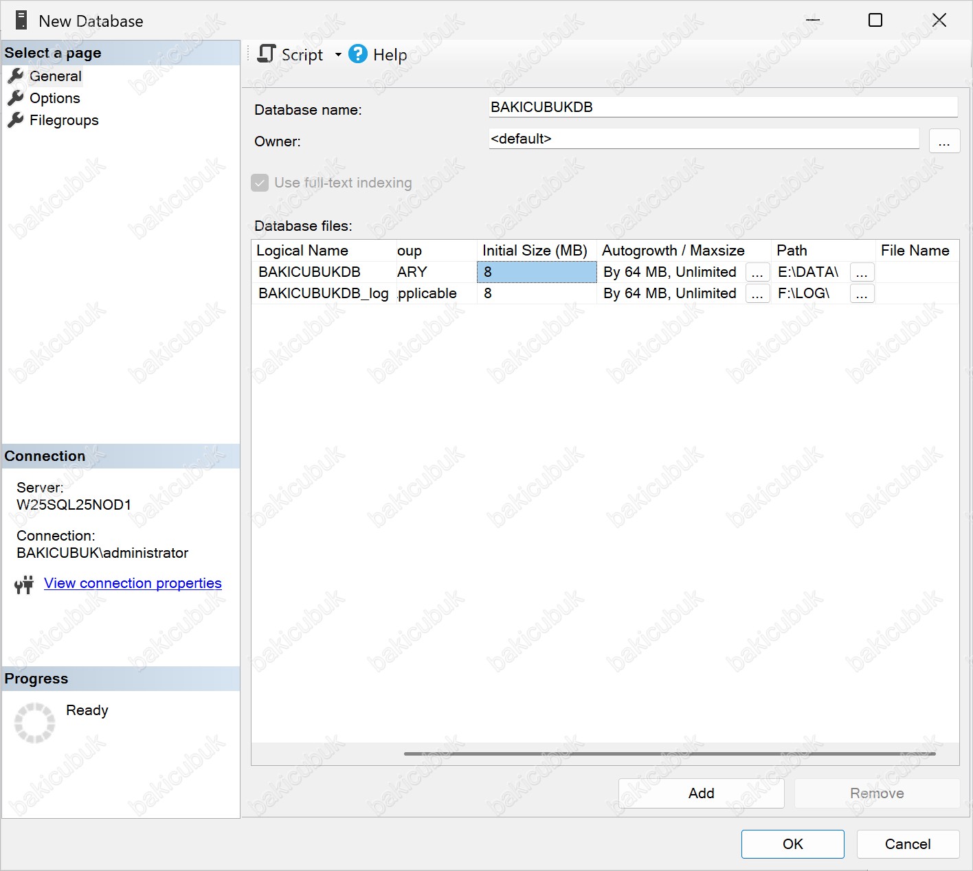Click the Options page wrench icon
This screenshot has width=973, height=871.
tap(16, 98)
